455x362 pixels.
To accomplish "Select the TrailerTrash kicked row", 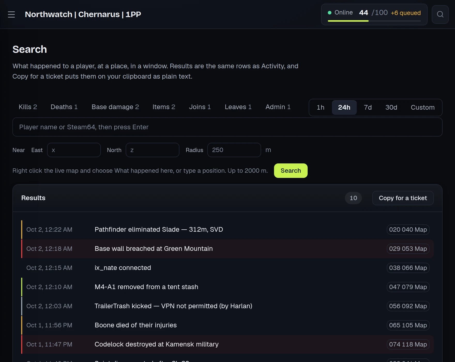I will click(x=228, y=306).
